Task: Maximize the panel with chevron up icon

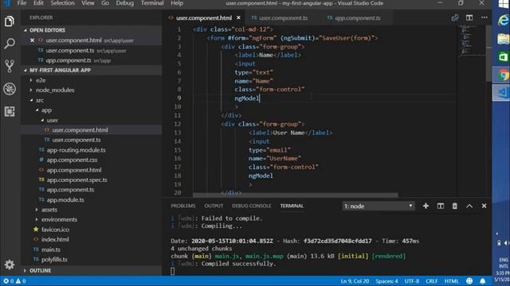Action: tap(469, 206)
